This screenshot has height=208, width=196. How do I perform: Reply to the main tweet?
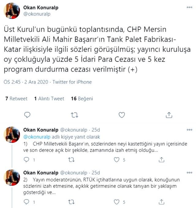(27, 115)
